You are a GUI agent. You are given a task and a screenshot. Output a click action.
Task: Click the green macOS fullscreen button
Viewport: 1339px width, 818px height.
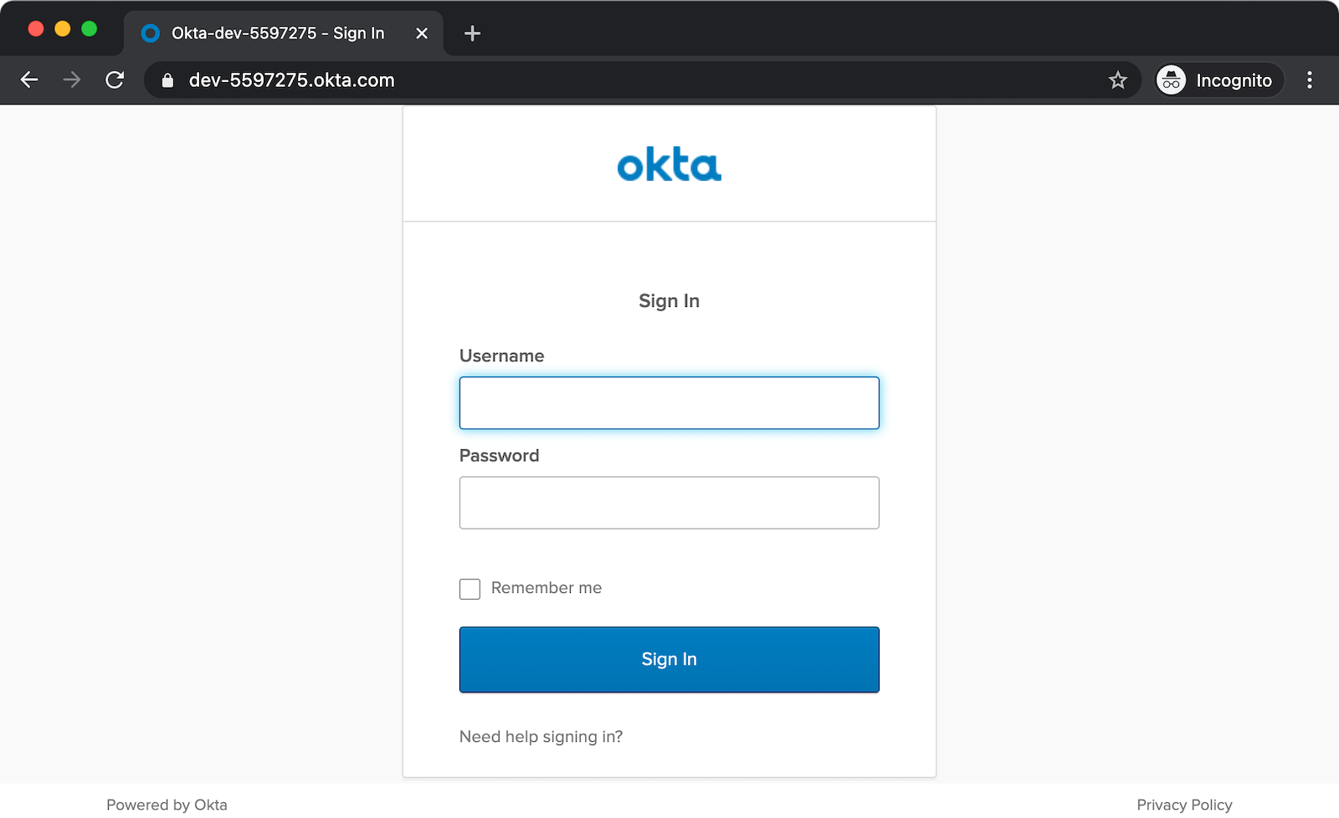90,29
